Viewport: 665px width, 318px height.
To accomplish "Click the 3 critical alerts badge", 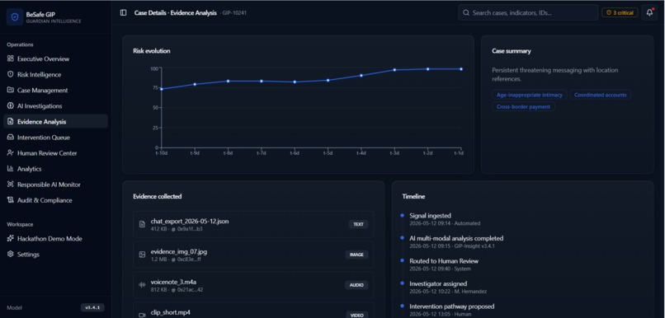I will click(620, 12).
